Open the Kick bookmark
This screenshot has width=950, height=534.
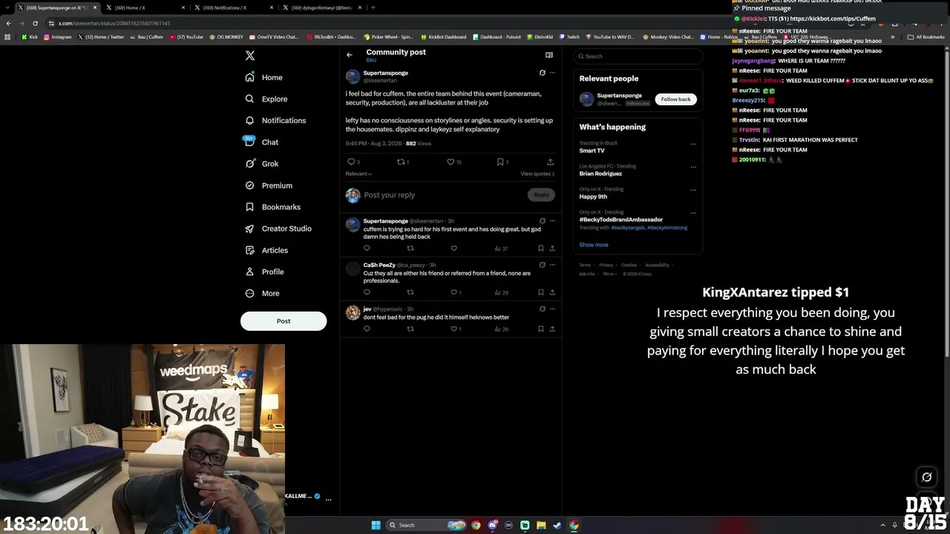30,37
